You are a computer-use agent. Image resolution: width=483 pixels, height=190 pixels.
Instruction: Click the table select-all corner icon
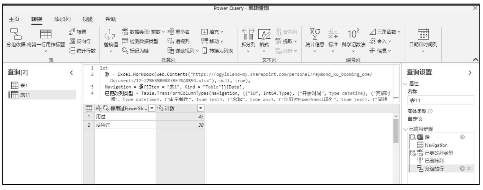tap(89, 109)
